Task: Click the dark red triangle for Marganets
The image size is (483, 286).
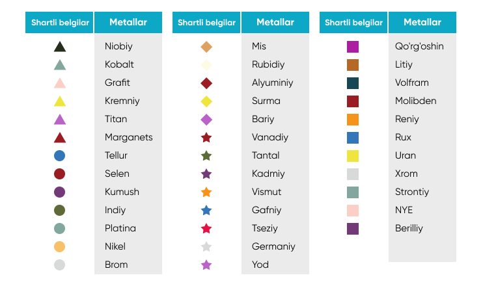Action: 60,138
